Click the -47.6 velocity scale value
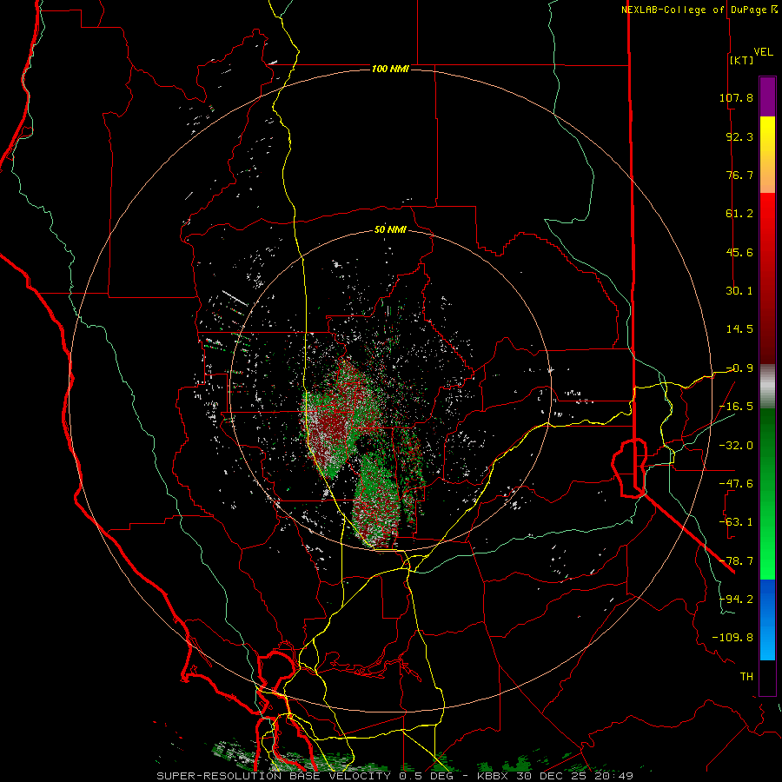The image size is (782, 782). pos(736,484)
